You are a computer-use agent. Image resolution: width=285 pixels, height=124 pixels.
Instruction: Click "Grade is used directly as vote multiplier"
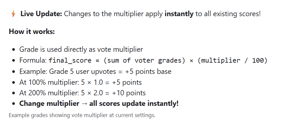click(81, 50)
